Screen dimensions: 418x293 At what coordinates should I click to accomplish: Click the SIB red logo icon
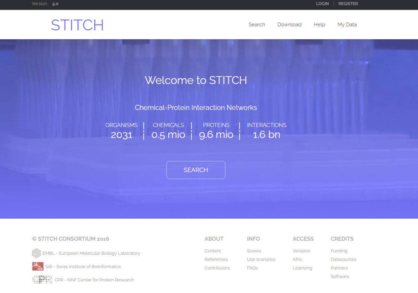(38, 266)
